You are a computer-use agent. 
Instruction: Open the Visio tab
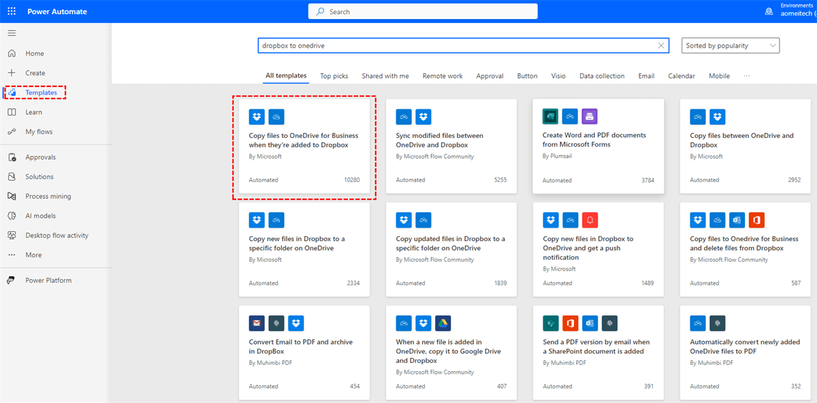coord(558,76)
